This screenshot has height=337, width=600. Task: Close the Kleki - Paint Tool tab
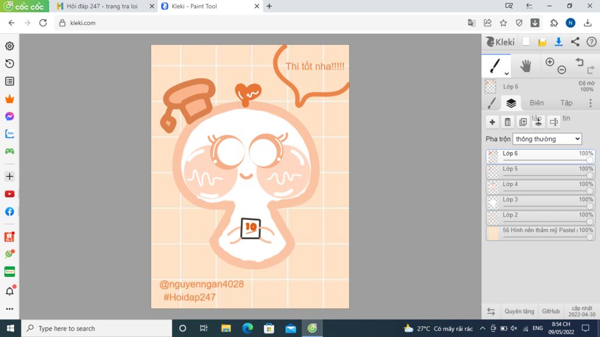257,6
